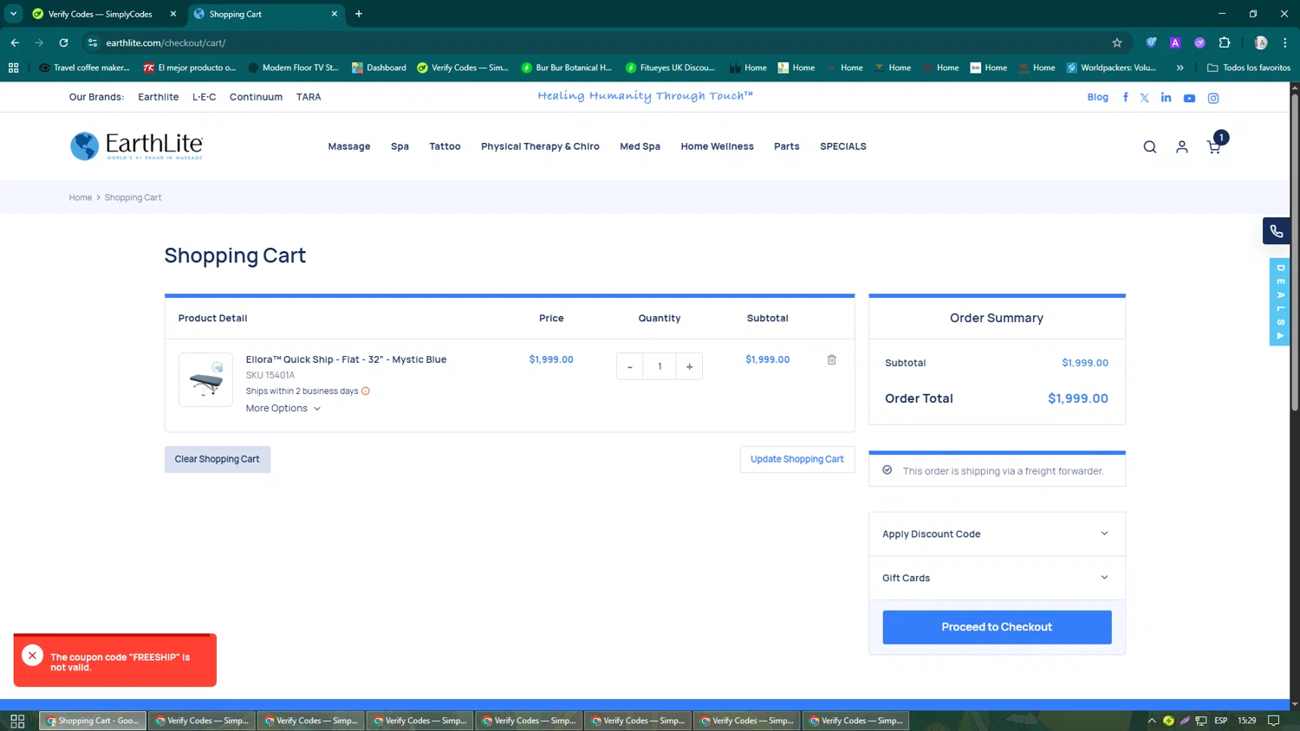Viewport: 1300px width, 731px height.
Task: Open EarthLite X (Twitter) icon
Action: tap(1144, 98)
